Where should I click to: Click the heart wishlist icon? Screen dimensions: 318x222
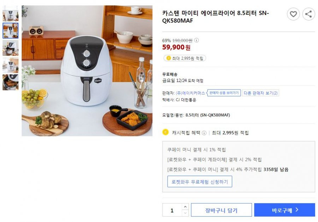tap(293, 14)
